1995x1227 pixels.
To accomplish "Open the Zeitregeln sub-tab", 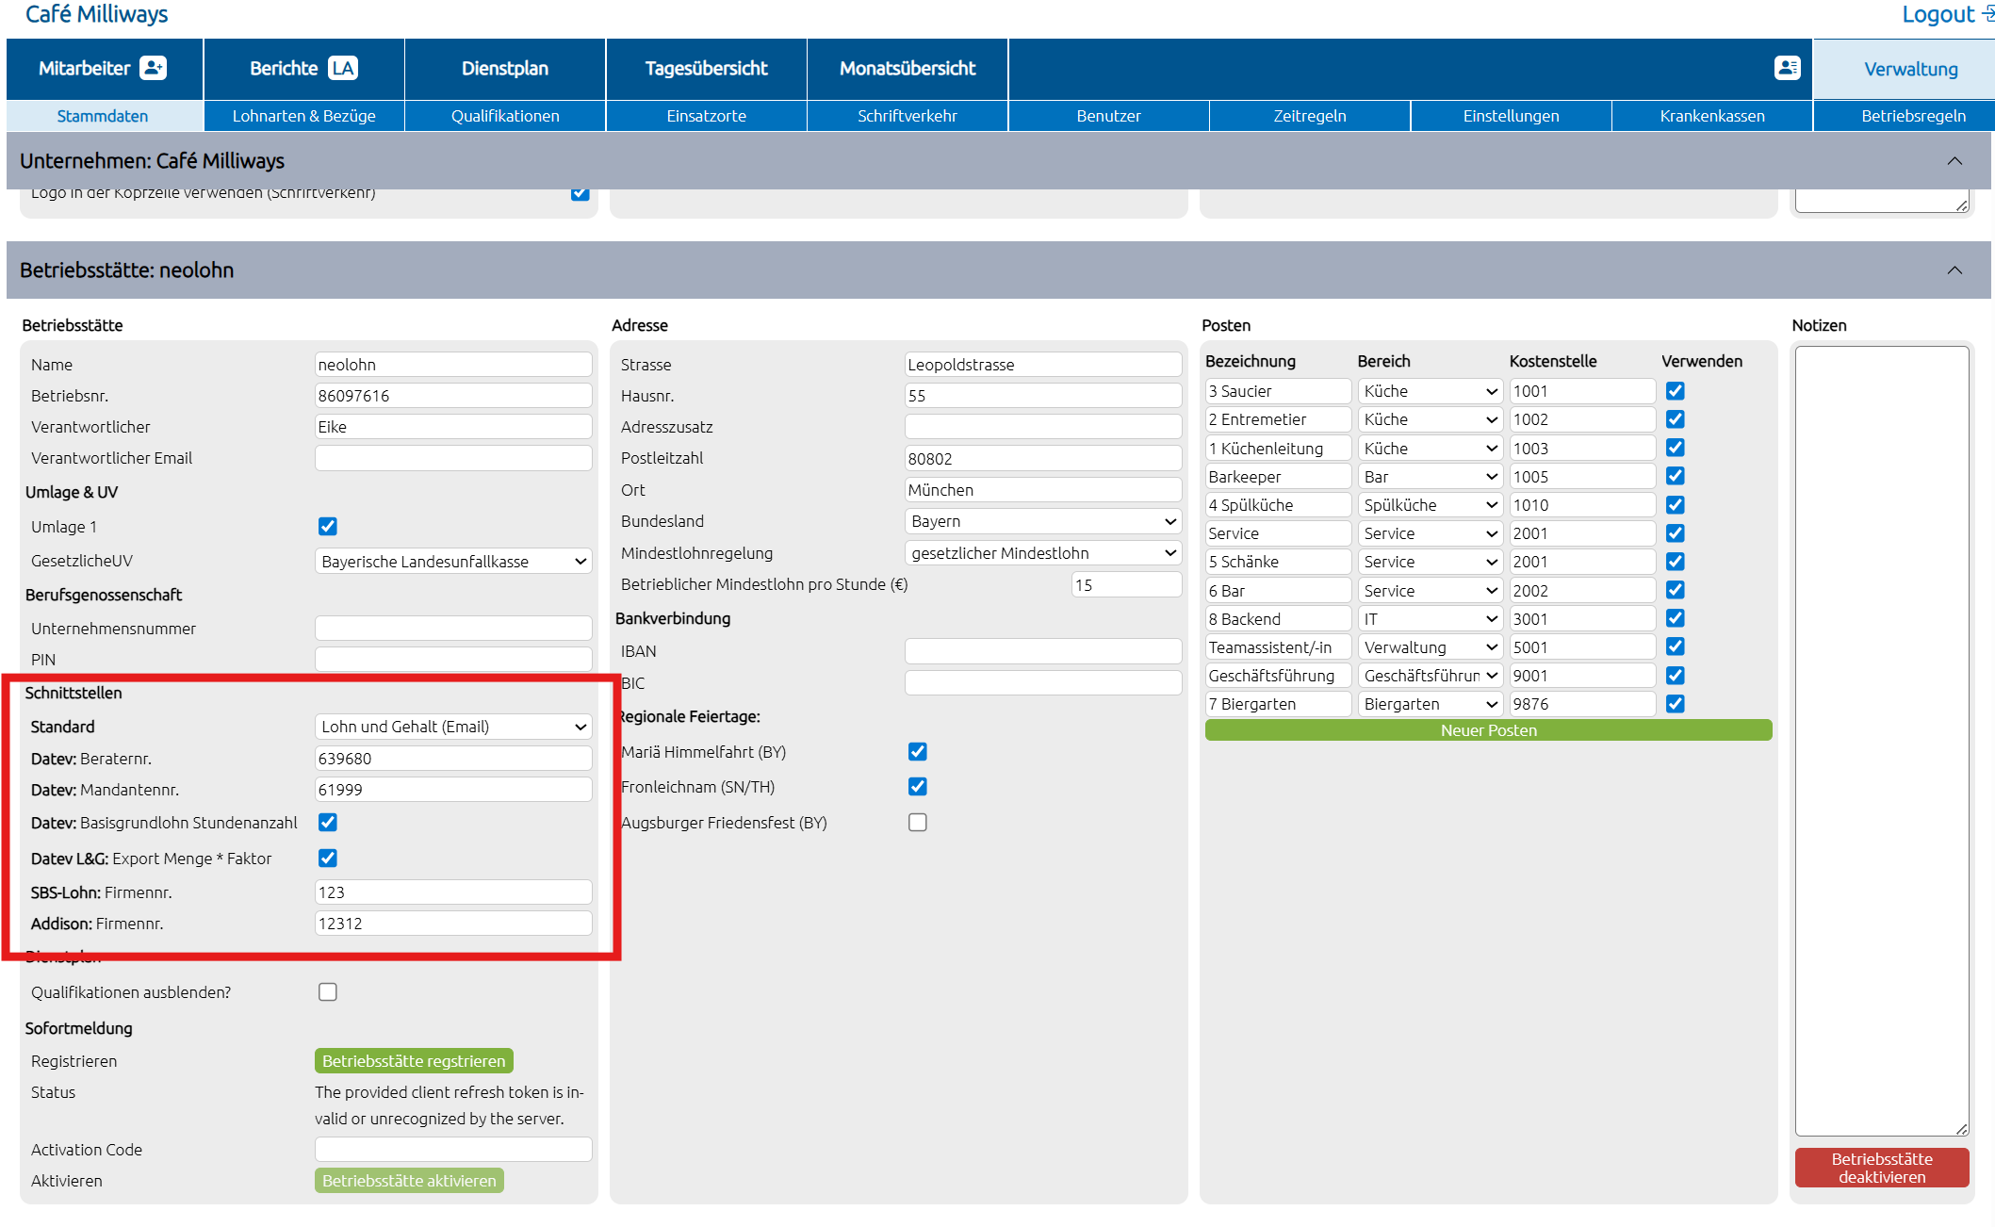I will (1310, 116).
